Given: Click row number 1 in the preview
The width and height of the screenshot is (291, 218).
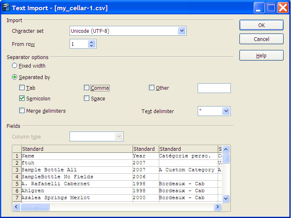Looking at the screenshot, I should pos(17,156).
